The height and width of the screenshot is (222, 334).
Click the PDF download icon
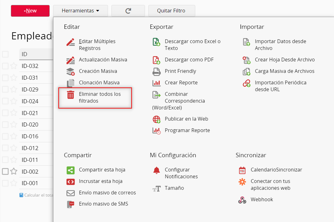click(x=156, y=60)
